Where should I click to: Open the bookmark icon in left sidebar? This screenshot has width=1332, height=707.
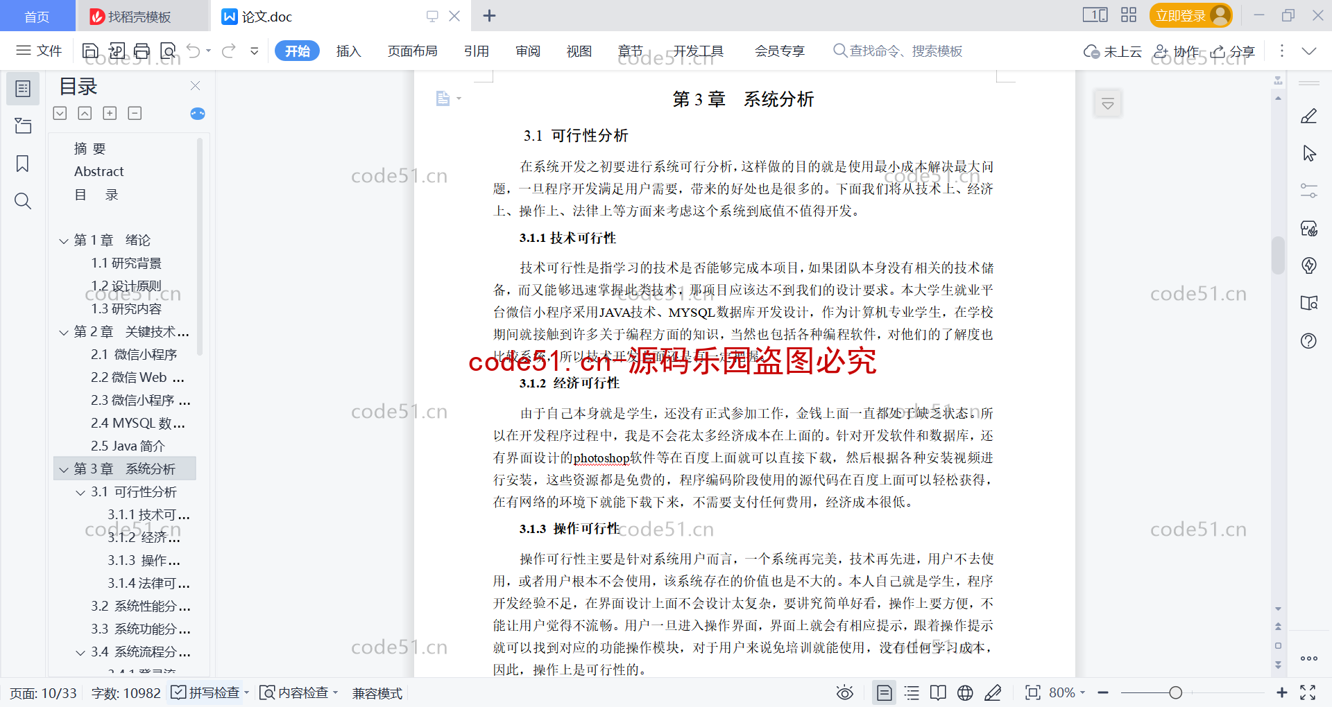pyautogui.click(x=23, y=164)
